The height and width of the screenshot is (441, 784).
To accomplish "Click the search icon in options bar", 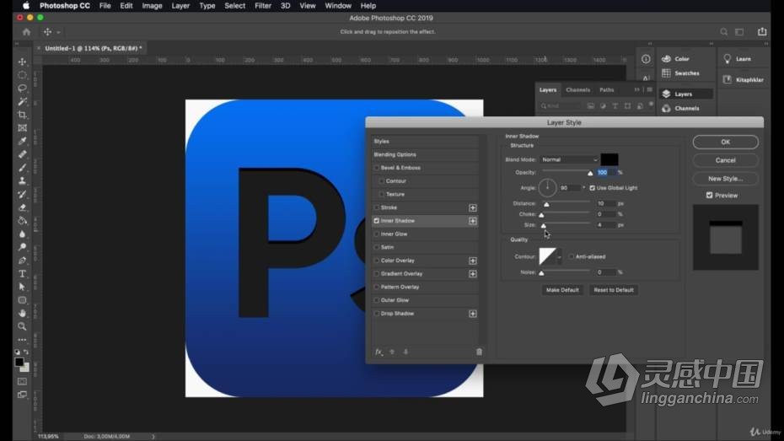I will click(x=723, y=32).
